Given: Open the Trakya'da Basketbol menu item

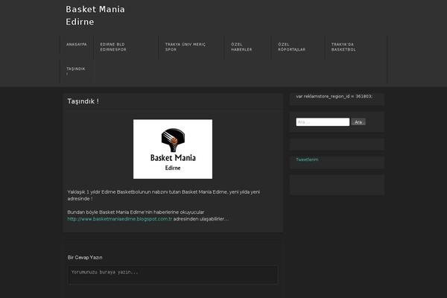Looking at the screenshot, I should tap(343, 47).
